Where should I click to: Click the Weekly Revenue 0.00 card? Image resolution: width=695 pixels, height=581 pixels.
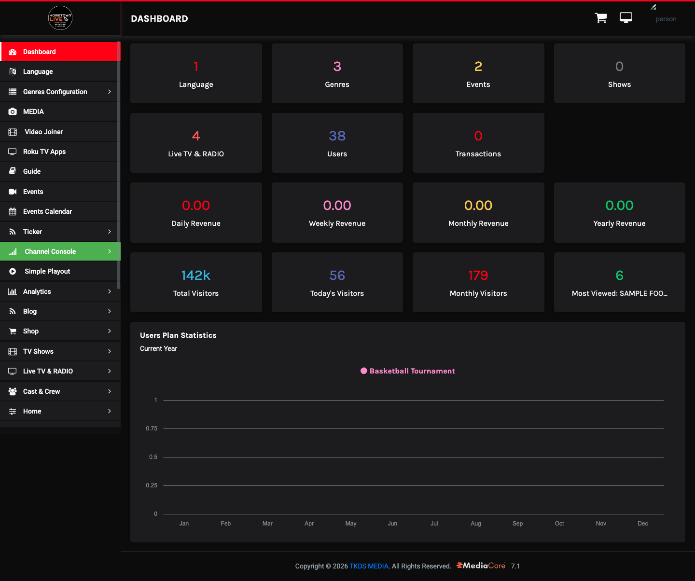click(337, 212)
